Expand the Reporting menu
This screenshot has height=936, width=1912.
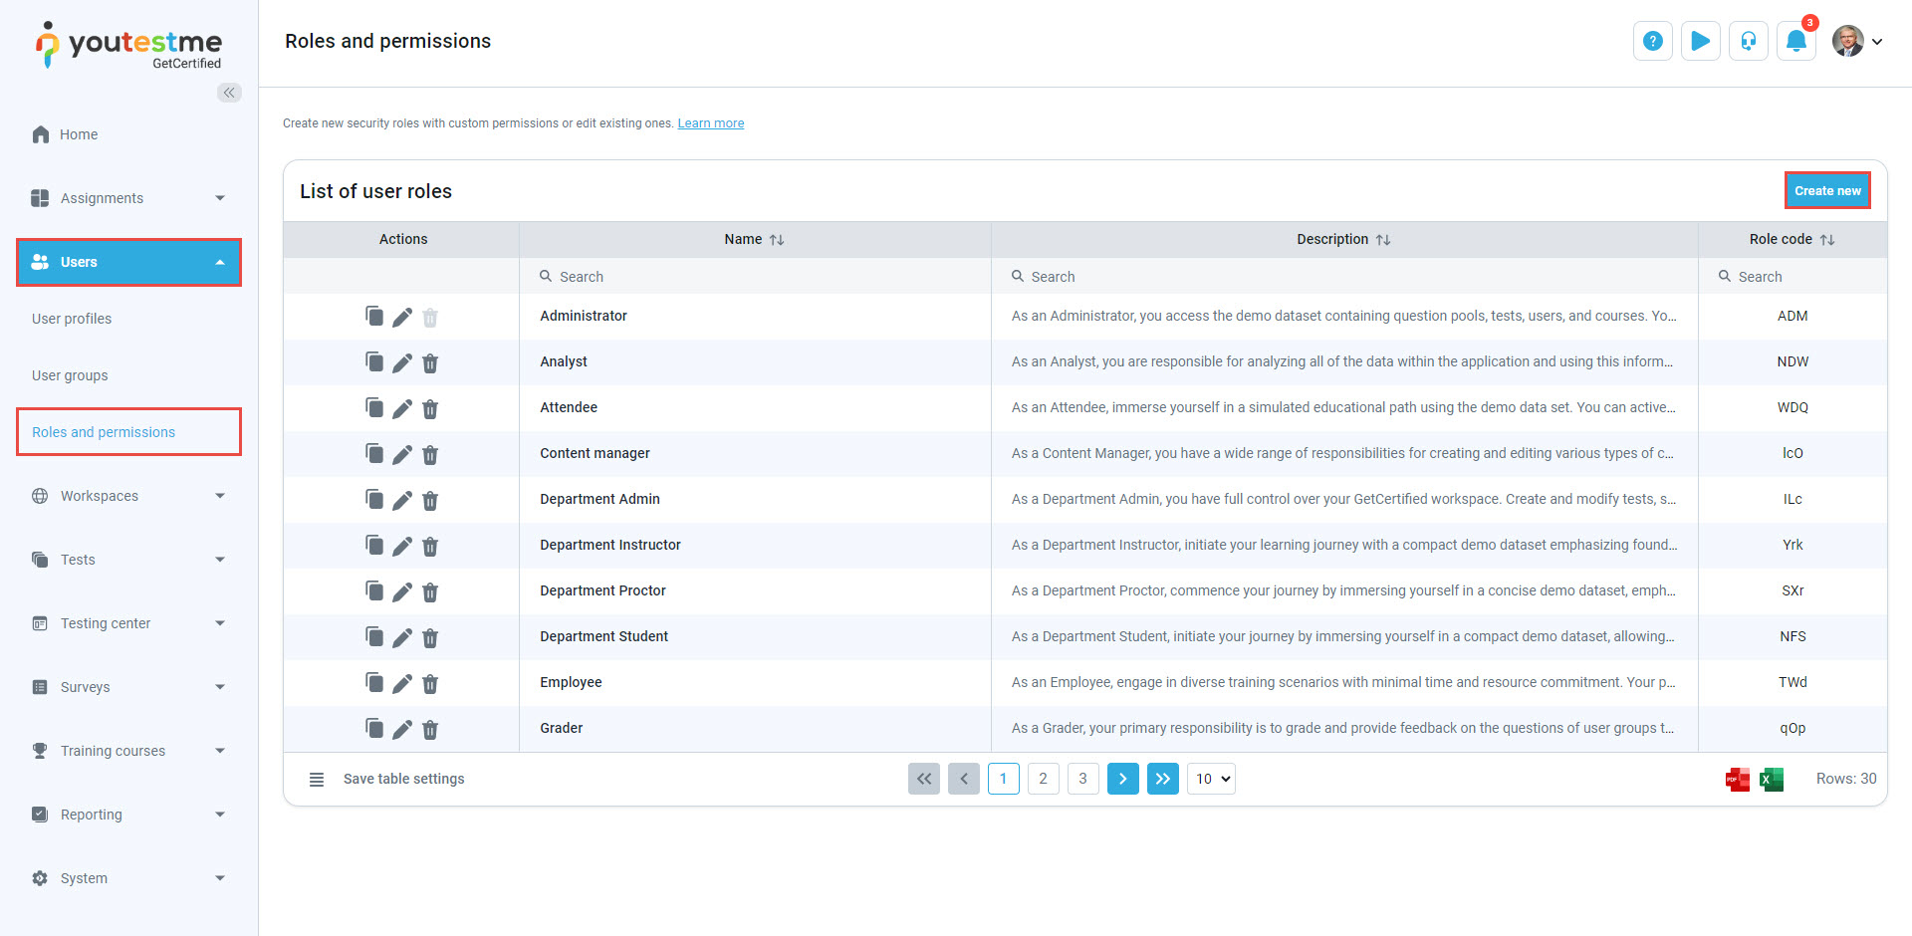[129, 815]
